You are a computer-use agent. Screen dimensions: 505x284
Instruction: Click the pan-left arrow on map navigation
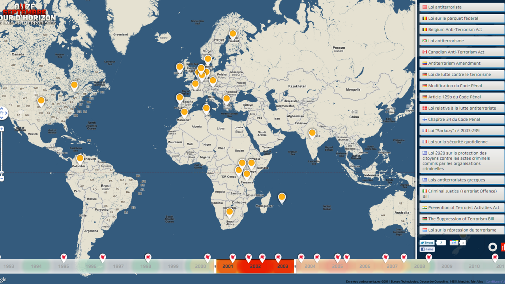point(0,113)
